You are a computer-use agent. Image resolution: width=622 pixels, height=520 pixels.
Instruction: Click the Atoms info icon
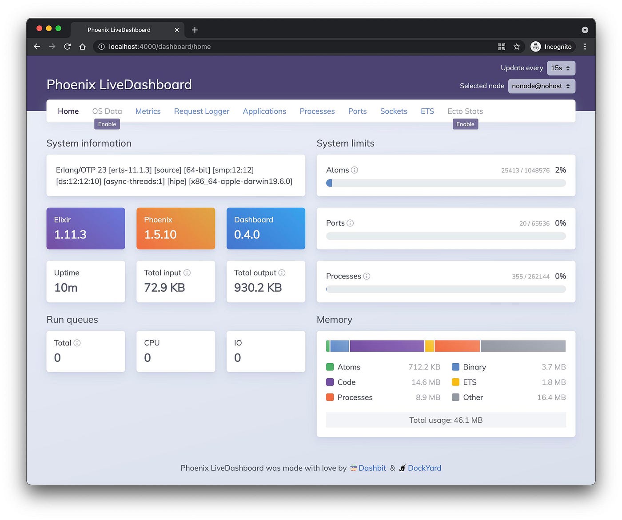(x=355, y=170)
